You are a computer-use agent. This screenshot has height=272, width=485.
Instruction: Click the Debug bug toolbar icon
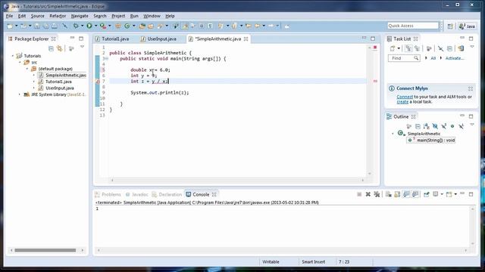(x=76, y=26)
